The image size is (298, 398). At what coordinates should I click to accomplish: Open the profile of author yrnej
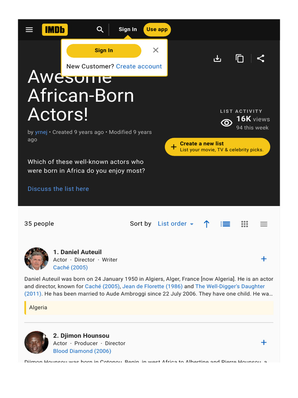click(x=41, y=132)
